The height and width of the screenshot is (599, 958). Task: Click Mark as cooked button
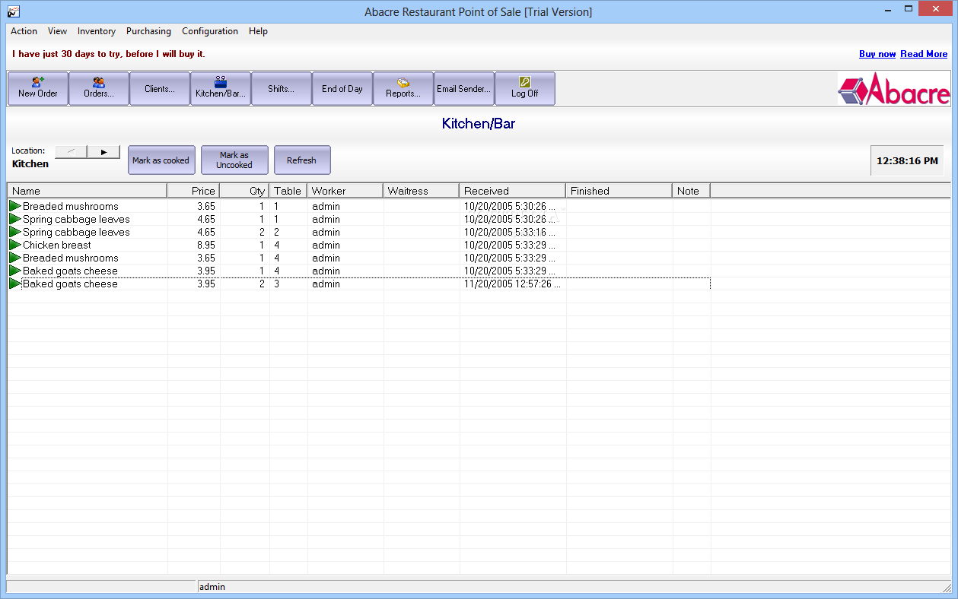[161, 160]
